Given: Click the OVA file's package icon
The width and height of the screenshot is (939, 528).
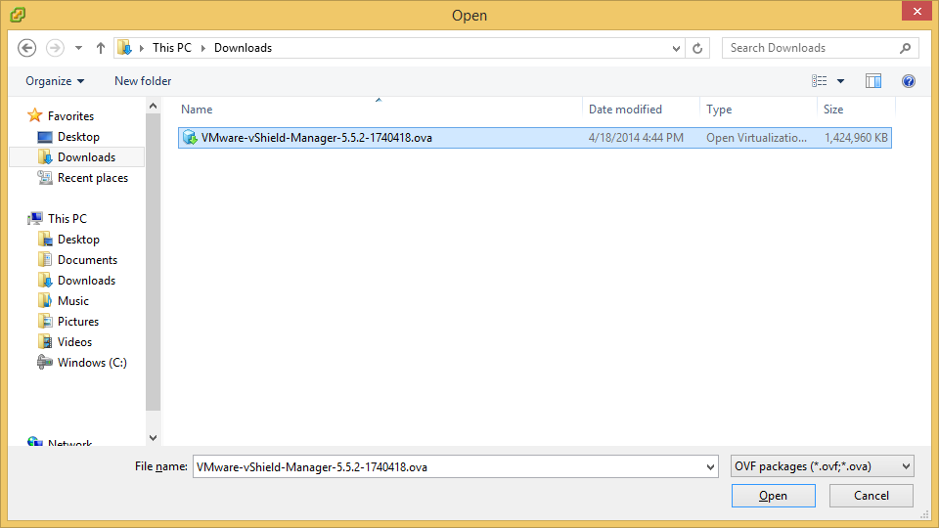Looking at the screenshot, I should 190,138.
